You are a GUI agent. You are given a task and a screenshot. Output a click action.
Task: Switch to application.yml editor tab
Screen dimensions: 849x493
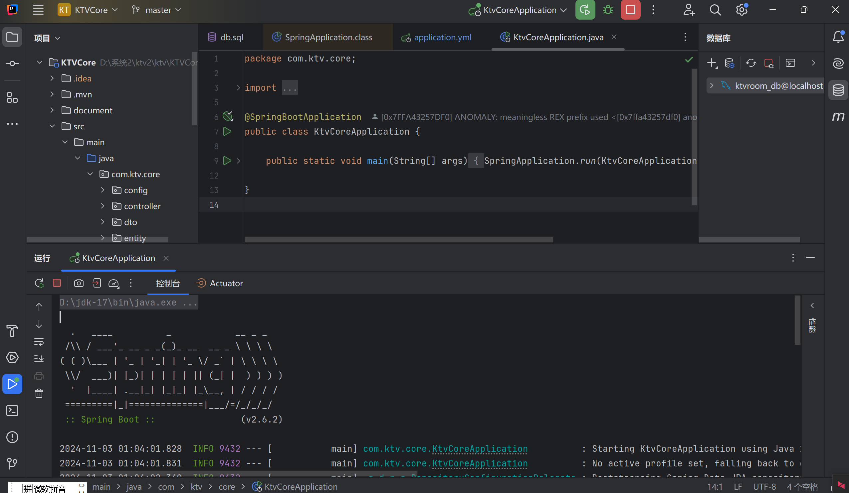[442, 37]
